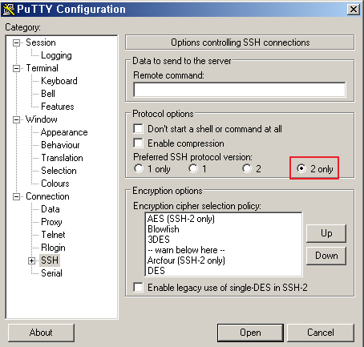The image size is (364, 347).
Task: Select AES (SSH-2 only) cipher
Action: [224, 219]
